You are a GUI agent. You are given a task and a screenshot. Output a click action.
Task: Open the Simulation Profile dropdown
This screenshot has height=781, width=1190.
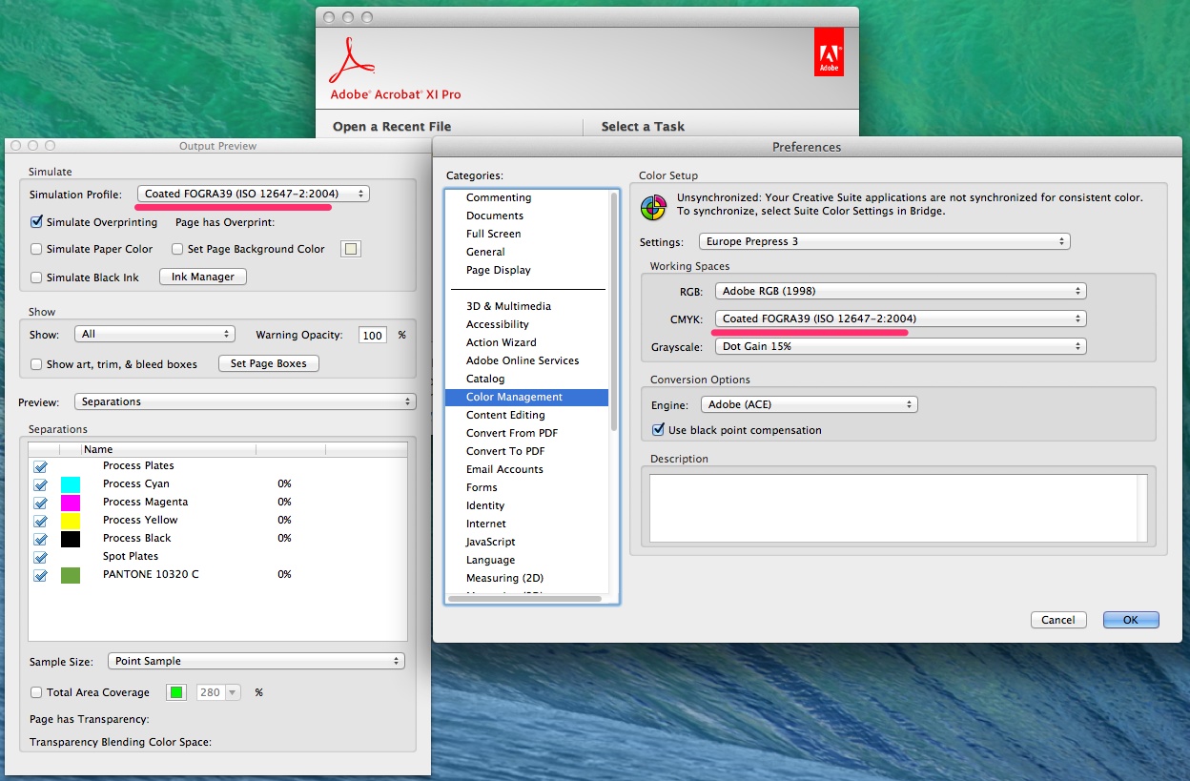pos(254,194)
